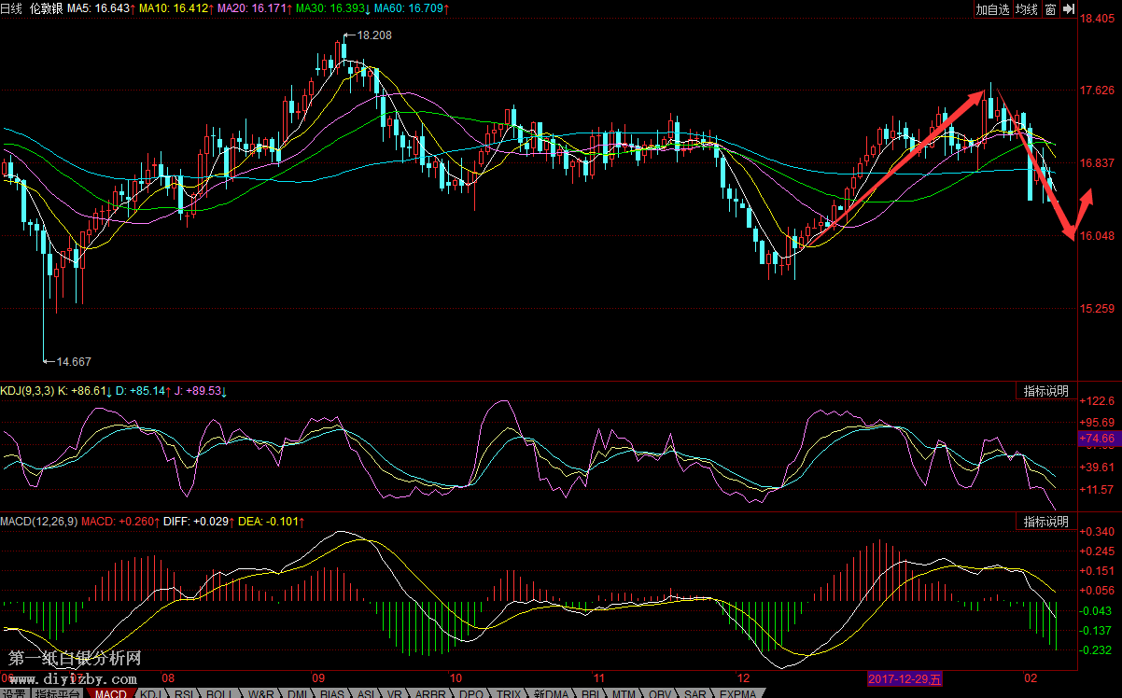
Task: Toggle the 均线 moving average lines
Action: (x=1027, y=9)
